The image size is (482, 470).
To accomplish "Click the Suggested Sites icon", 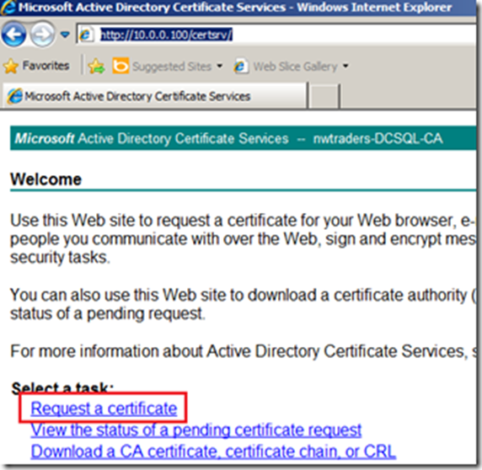I will (x=121, y=66).
